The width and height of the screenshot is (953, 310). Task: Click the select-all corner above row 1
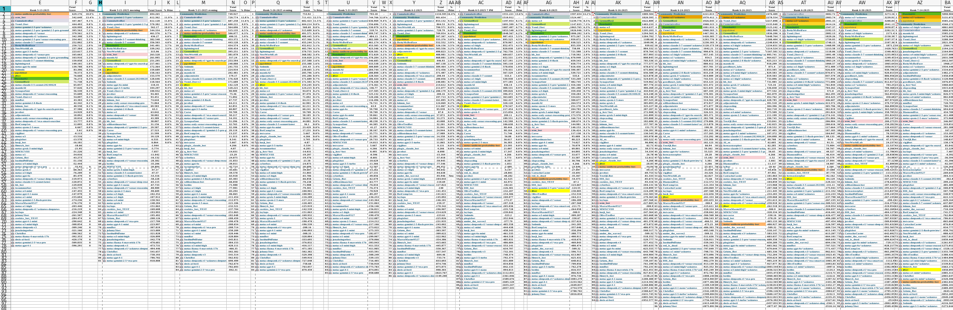[x=5, y=3]
